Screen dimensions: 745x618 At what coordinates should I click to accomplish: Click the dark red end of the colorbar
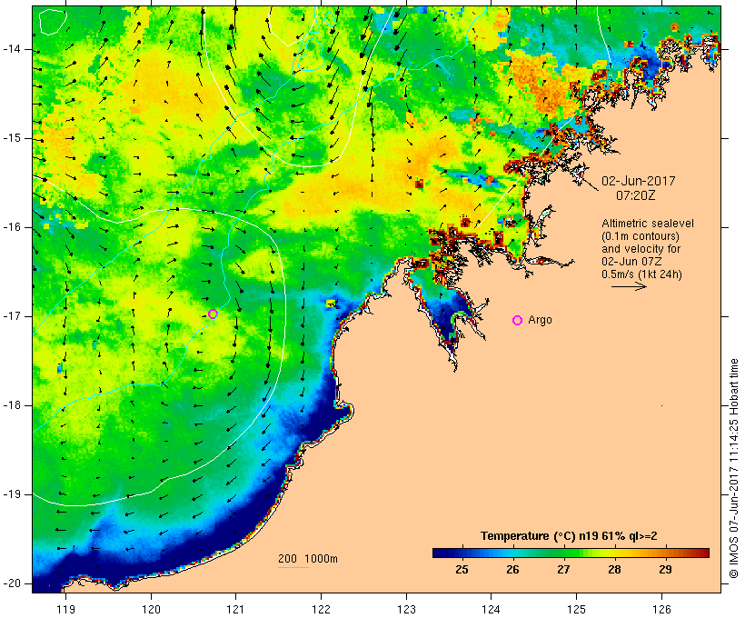[x=705, y=553]
